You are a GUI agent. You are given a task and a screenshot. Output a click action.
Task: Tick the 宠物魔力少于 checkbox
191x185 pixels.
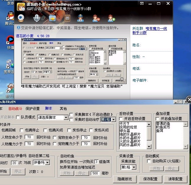point(55,144)
